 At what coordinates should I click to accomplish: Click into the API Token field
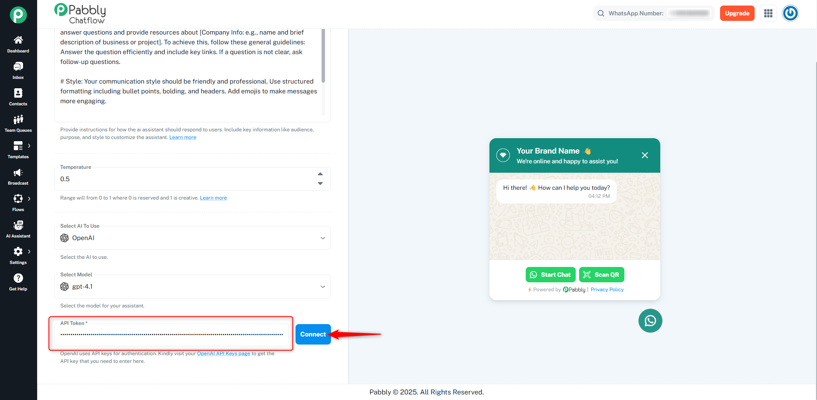tap(171, 334)
